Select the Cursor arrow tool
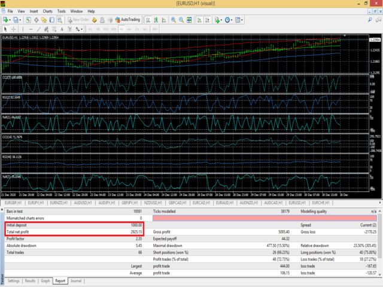 click(x=6, y=29)
